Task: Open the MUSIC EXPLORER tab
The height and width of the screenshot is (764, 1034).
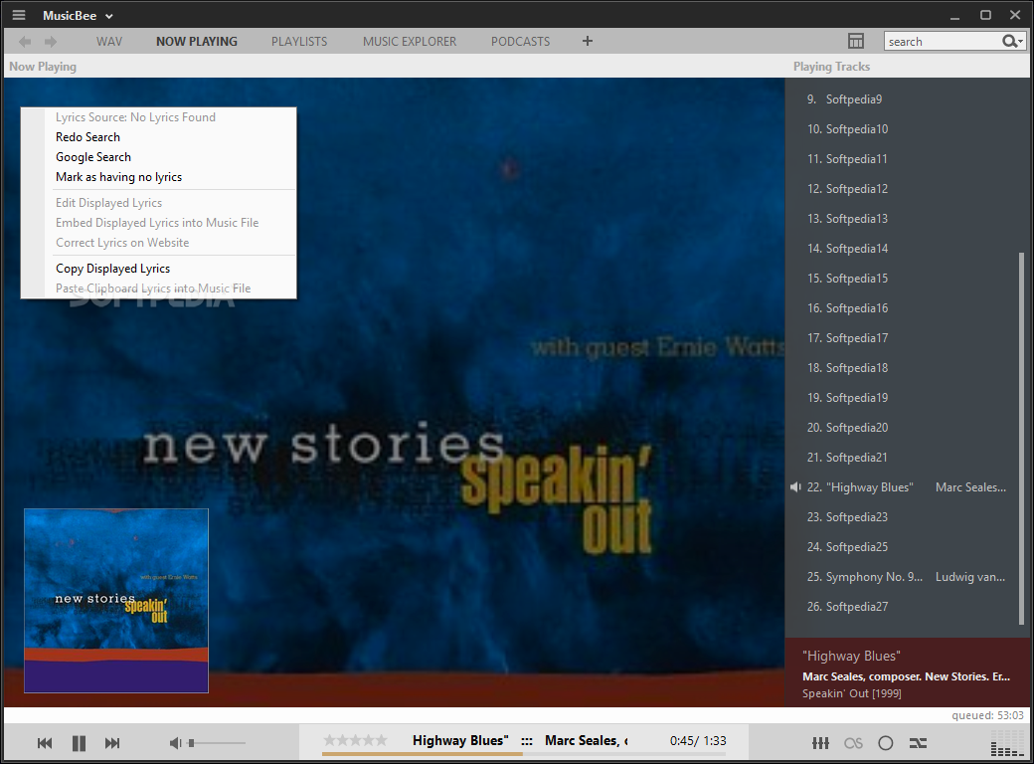Action: click(x=410, y=42)
